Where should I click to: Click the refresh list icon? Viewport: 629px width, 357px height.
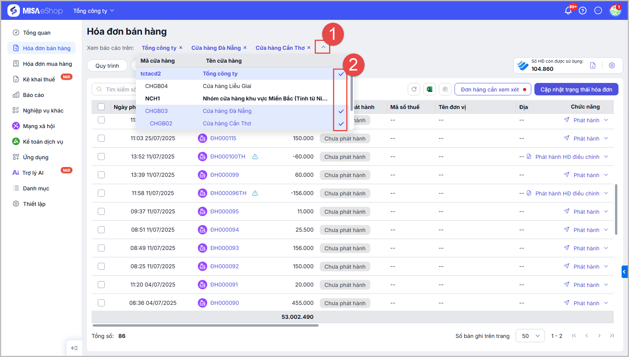414,90
